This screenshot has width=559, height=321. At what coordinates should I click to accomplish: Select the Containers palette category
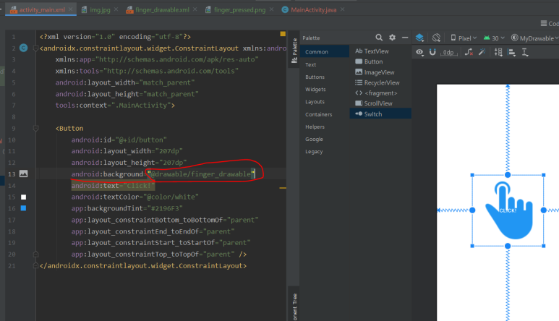coord(318,114)
